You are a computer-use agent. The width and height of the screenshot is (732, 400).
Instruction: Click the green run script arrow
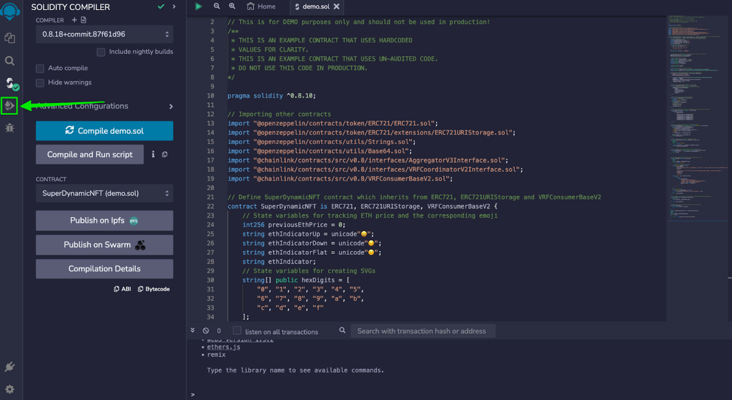[199, 7]
